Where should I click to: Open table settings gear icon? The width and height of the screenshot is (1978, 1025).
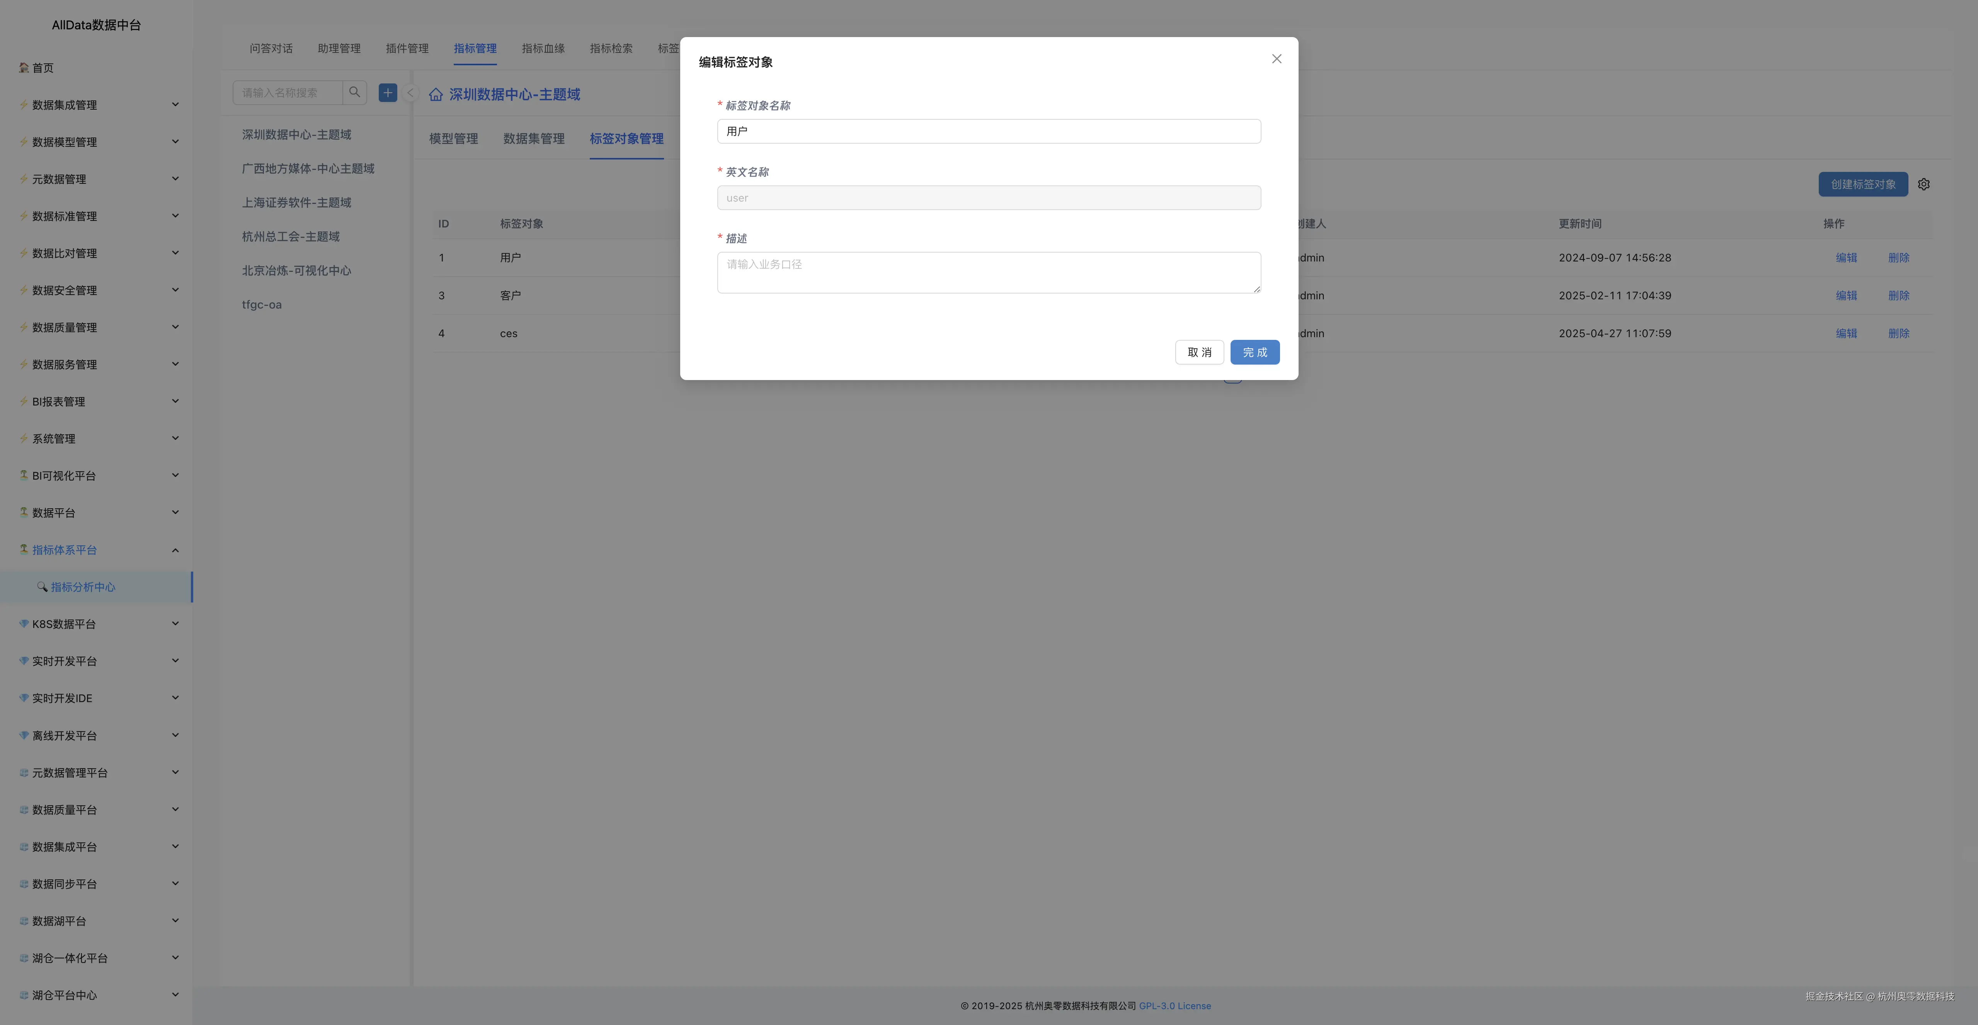click(1924, 184)
